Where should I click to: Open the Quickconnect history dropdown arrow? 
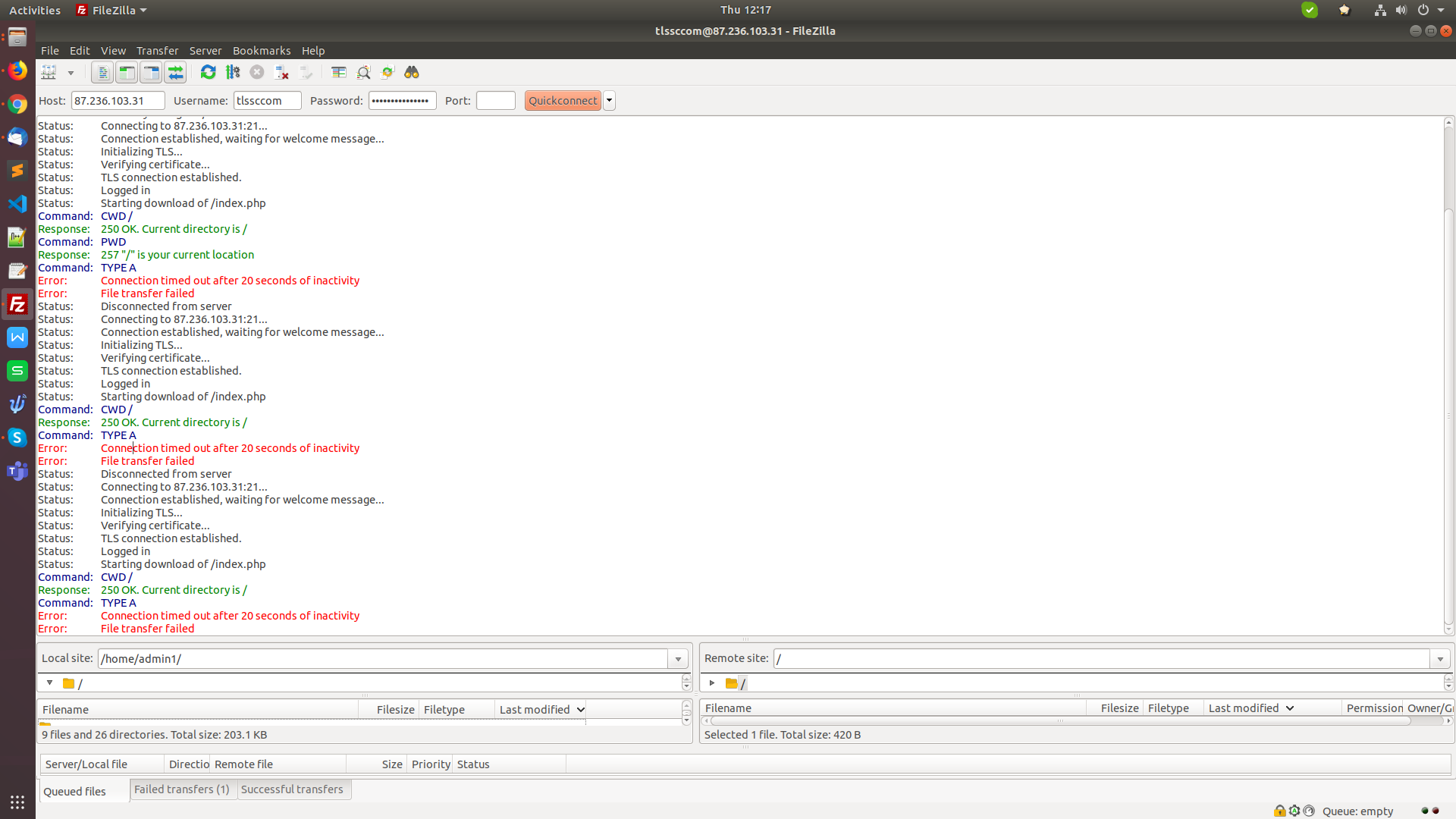[x=609, y=101]
